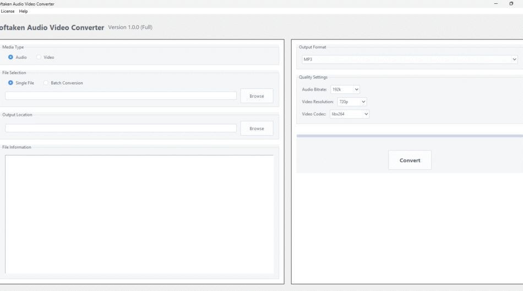Switch to Batch Conversion mode
This screenshot has height=291, width=523.
tap(46, 83)
